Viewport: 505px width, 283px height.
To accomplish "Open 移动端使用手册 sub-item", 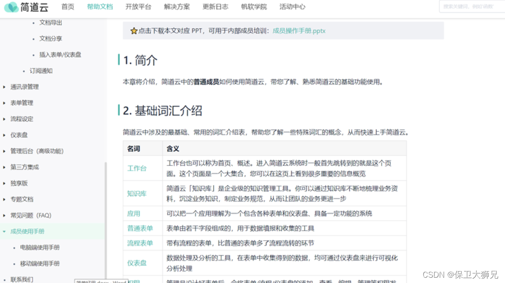I will tap(40, 264).
